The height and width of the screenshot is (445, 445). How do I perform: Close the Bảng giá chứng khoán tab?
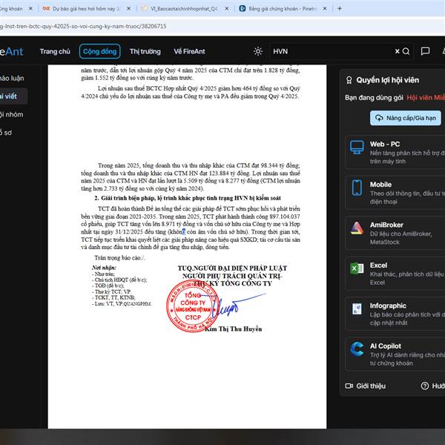(325, 8)
